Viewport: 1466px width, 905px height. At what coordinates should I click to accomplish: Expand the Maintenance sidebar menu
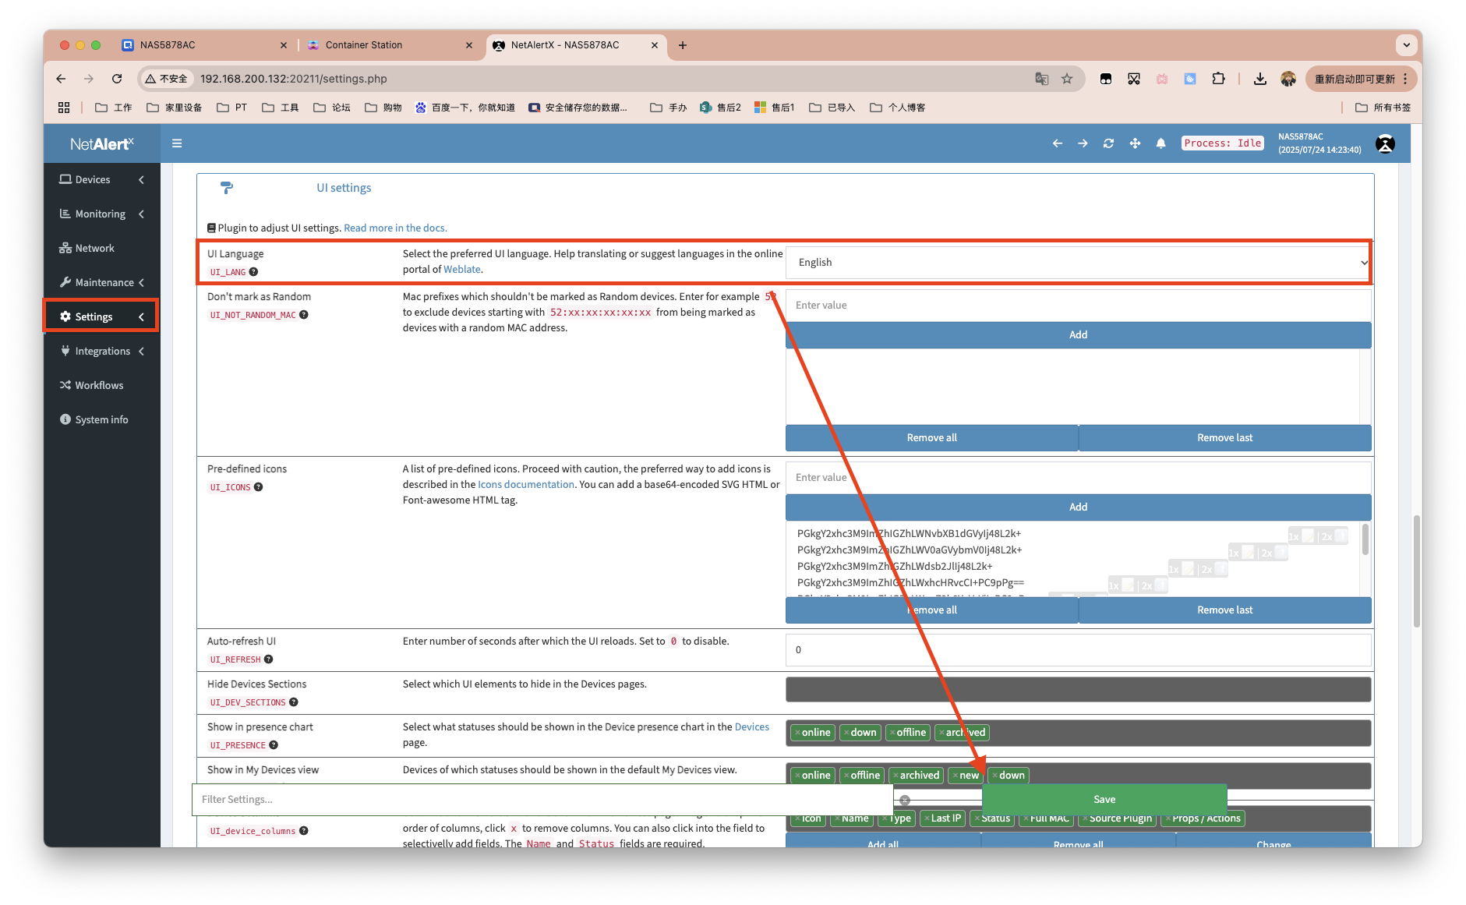click(x=101, y=283)
